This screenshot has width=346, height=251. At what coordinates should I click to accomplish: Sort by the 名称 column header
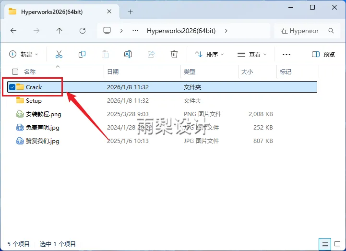(x=30, y=72)
